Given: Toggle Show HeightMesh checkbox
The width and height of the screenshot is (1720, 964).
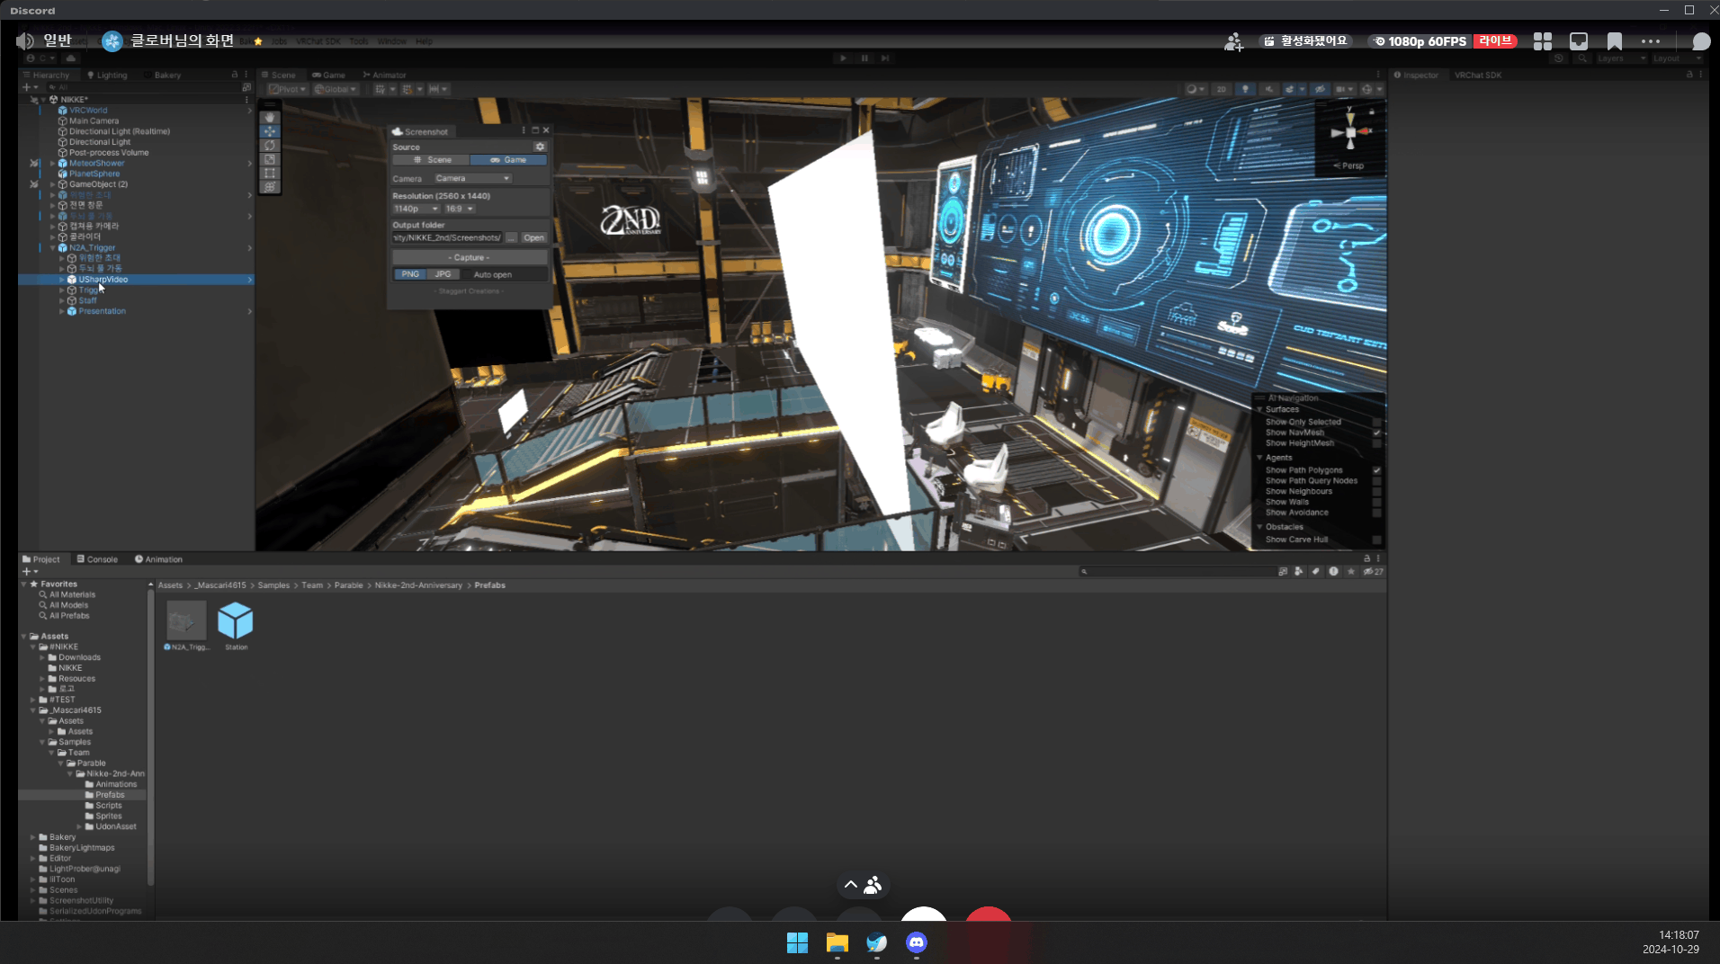Looking at the screenshot, I should pyautogui.click(x=1376, y=443).
